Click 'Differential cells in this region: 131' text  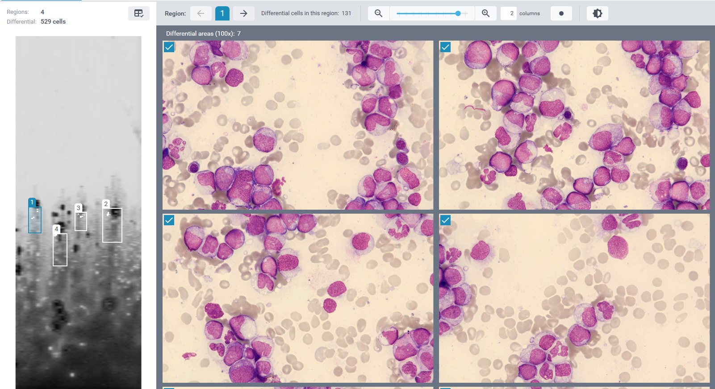point(306,13)
